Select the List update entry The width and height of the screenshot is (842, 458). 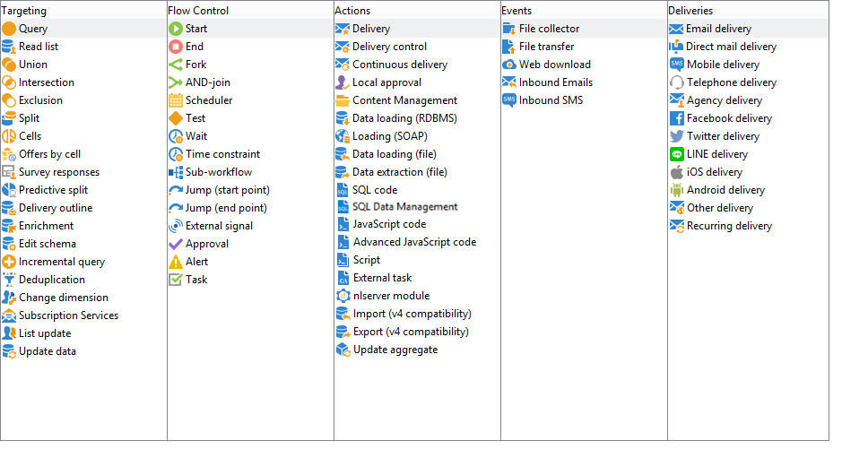[x=45, y=333]
